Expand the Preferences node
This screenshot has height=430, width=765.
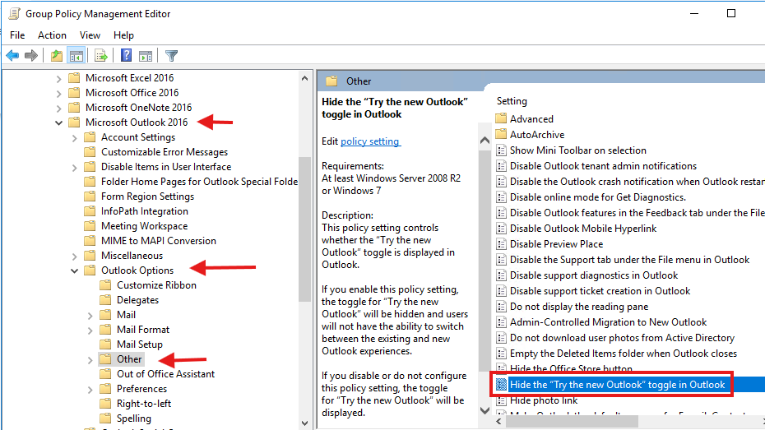point(90,390)
